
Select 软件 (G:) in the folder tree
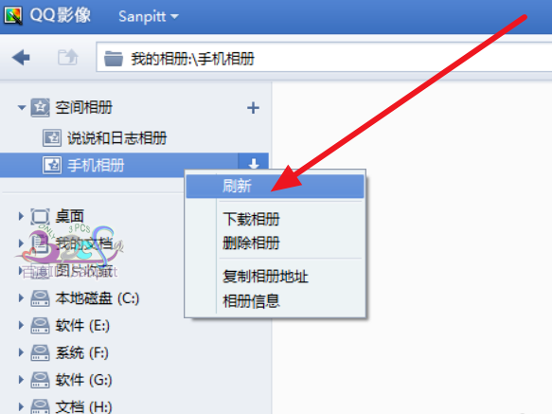coord(83,380)
